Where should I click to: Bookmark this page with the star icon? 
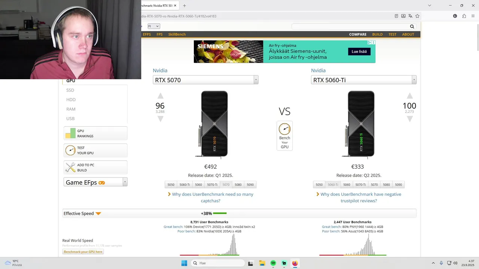tap(417, 16)
